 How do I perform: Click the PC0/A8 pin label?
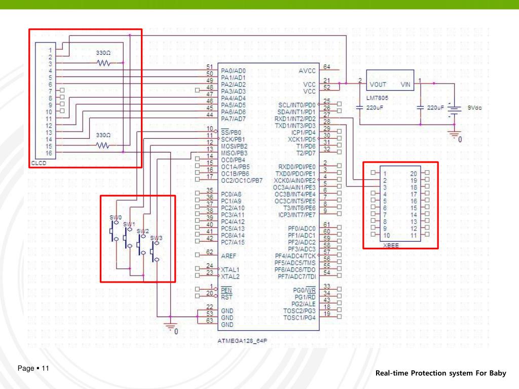(231, 194)
